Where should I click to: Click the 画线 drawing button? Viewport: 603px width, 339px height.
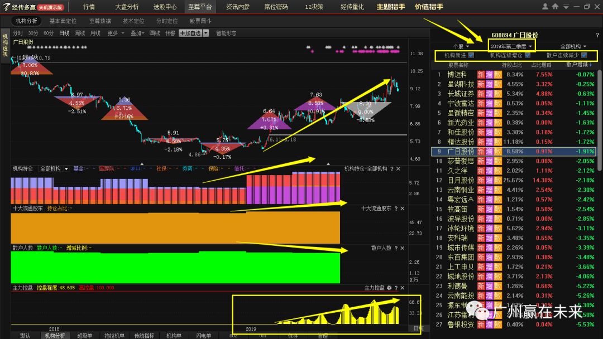[x=155, y=33]
